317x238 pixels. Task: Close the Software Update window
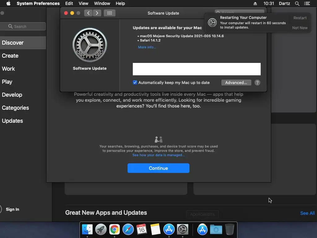point(66,13)
